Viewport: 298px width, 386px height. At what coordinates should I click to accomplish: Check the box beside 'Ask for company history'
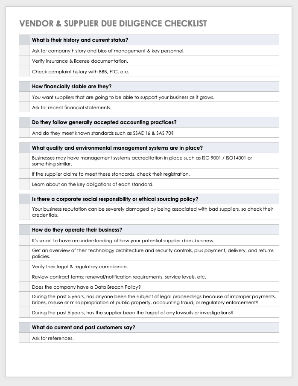(24, 51)
